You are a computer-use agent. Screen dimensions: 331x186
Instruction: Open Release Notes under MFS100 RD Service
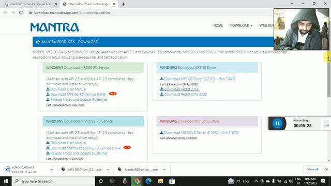click(x=79, y=99)
